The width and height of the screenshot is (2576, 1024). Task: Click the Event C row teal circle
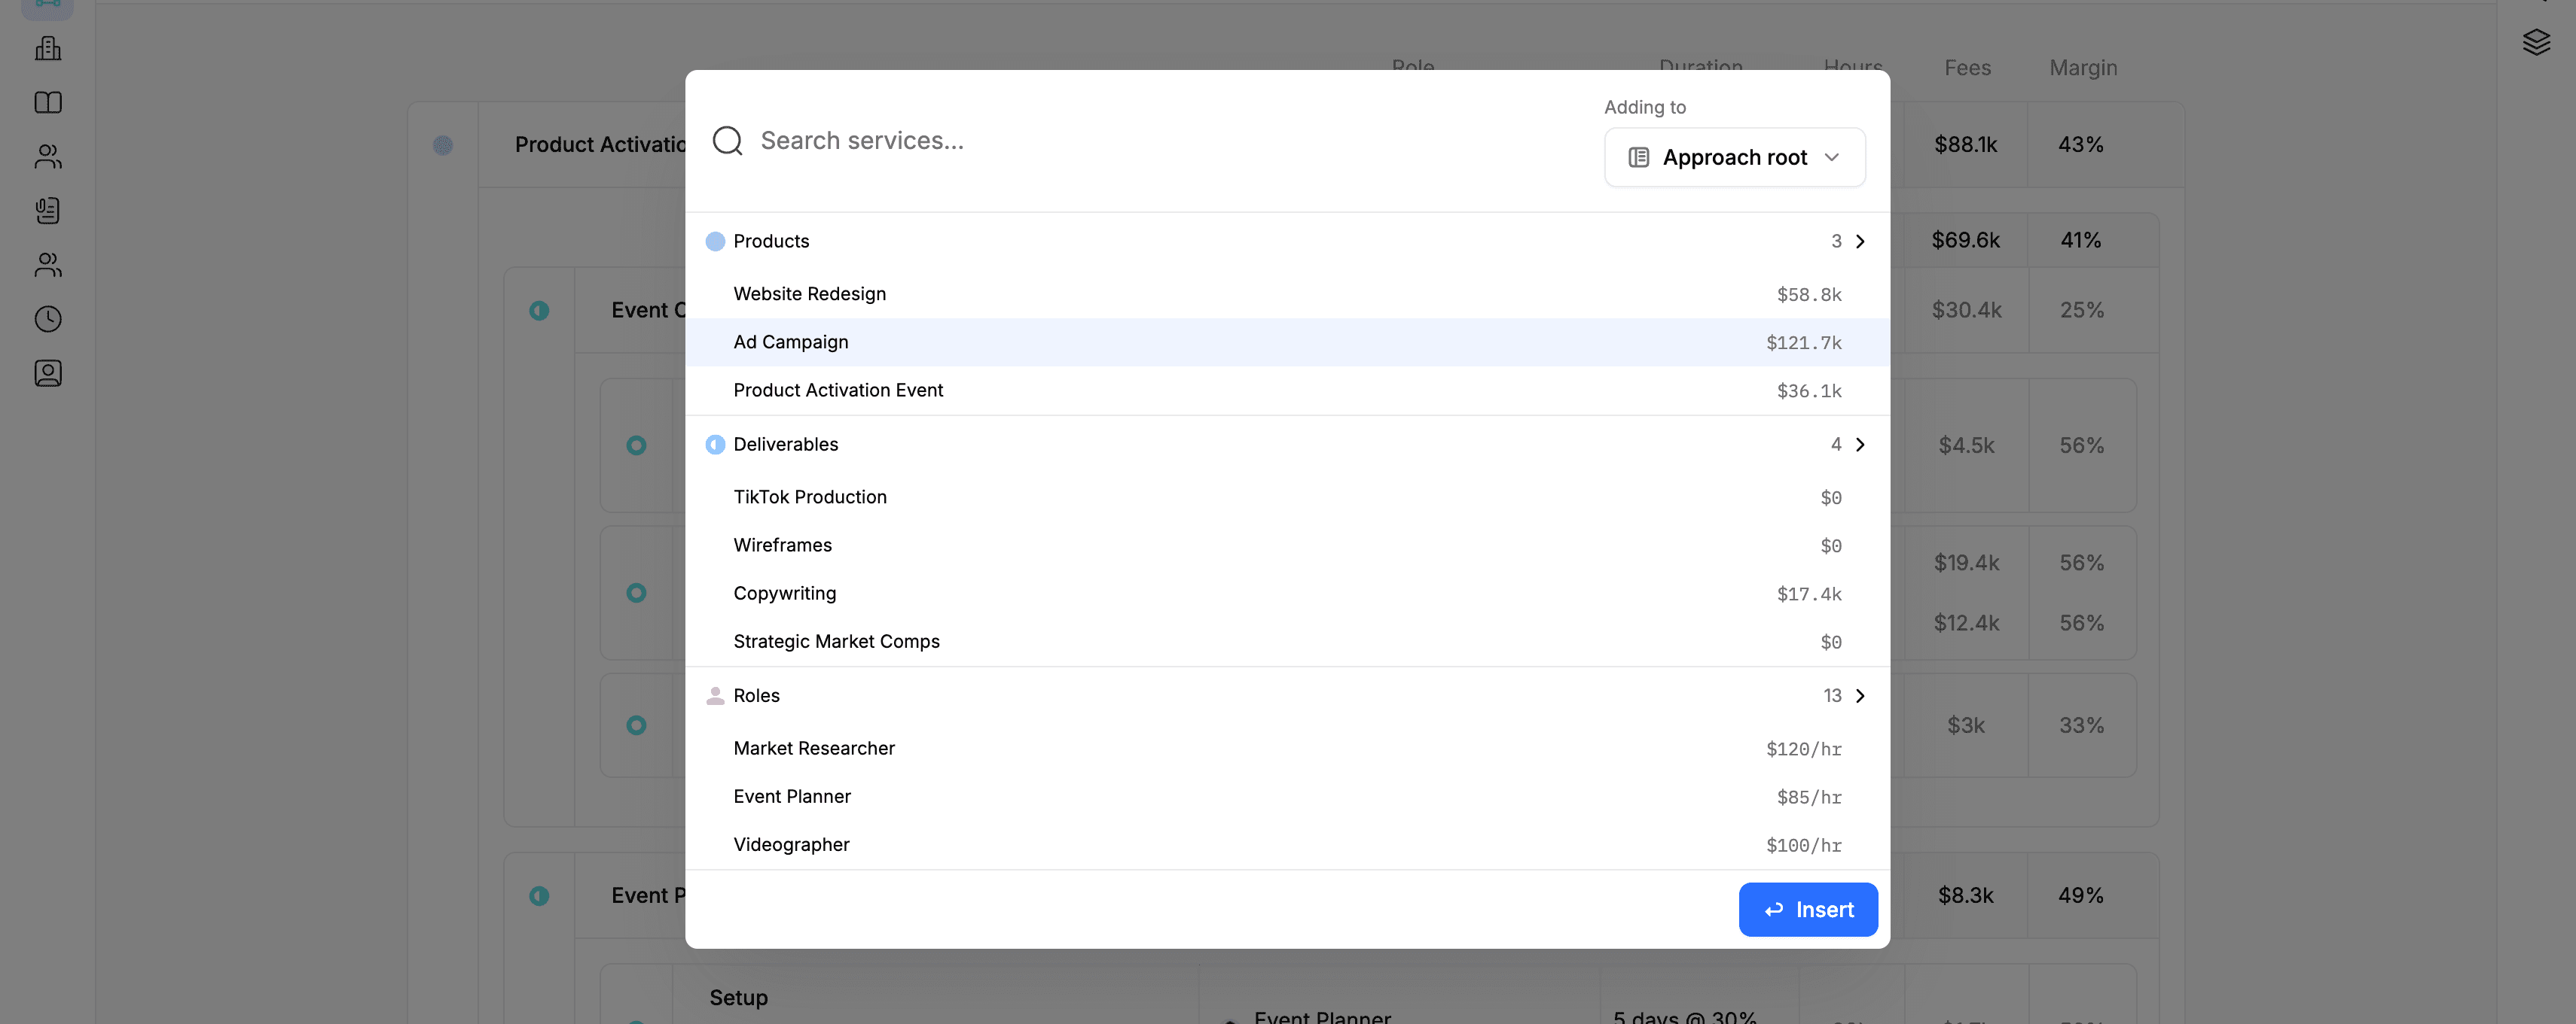pos(539,311)
